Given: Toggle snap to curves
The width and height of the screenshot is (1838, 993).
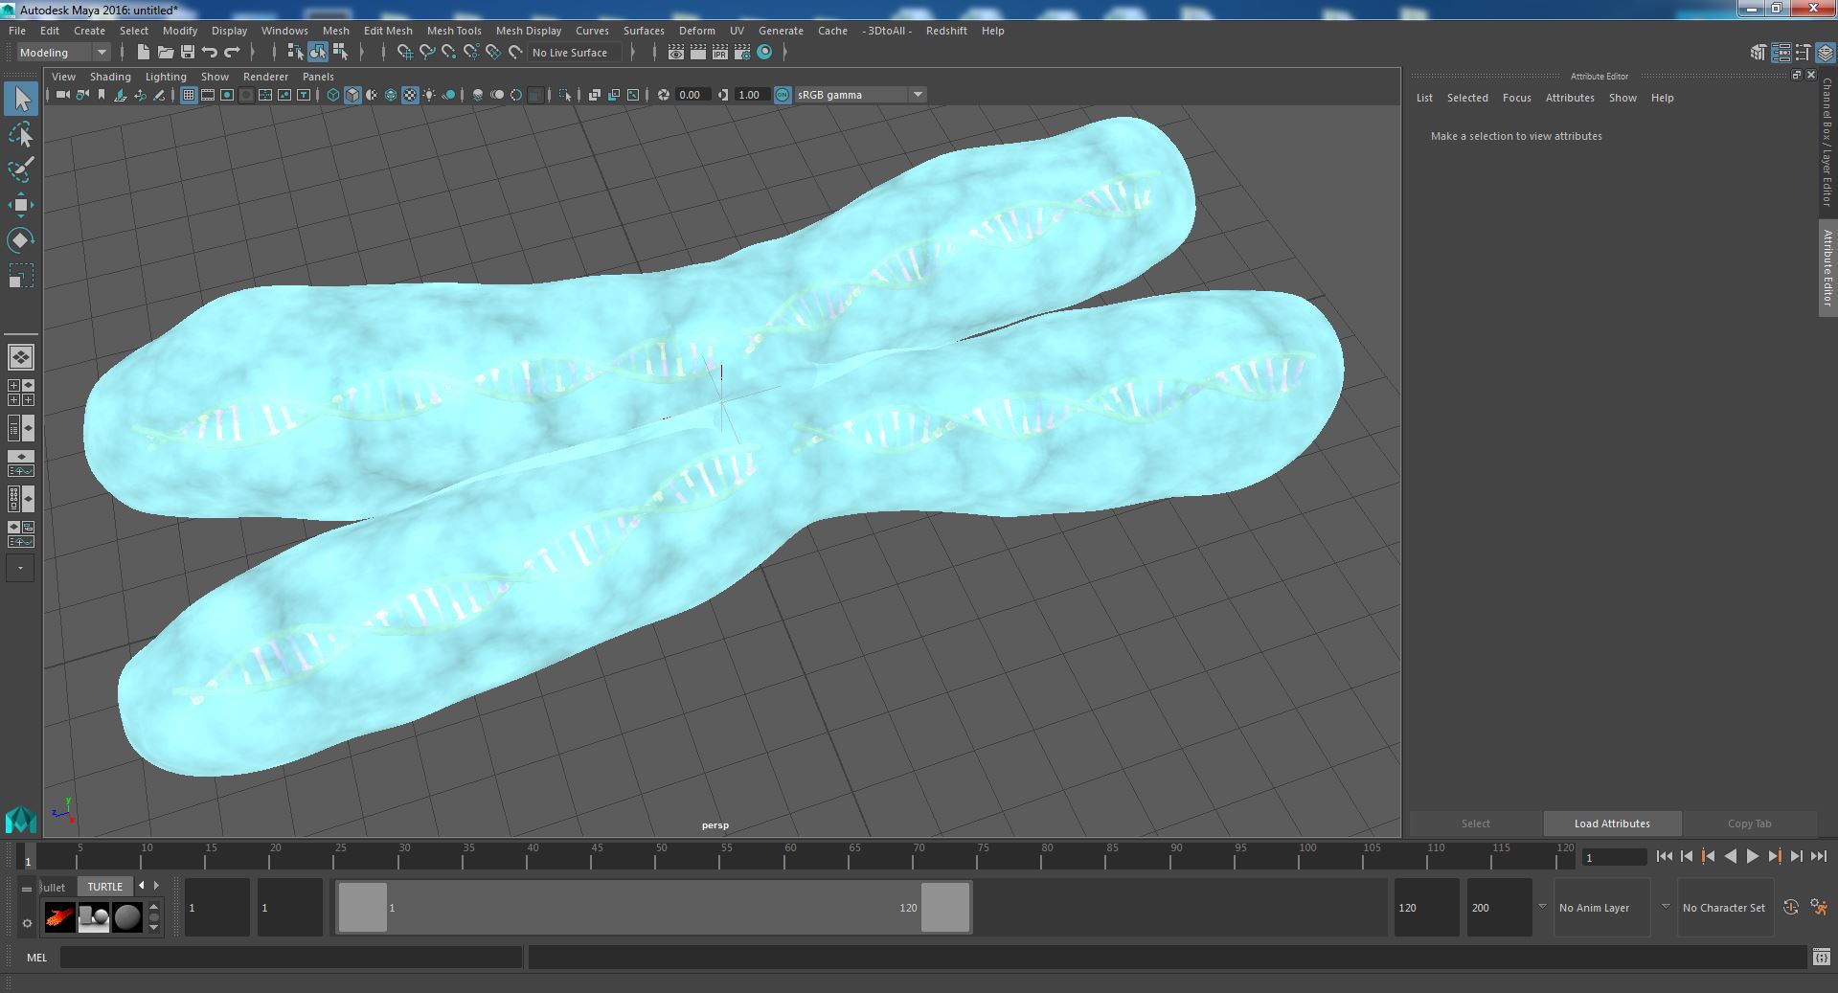Looking at the screenshot, I should [427, 53].
